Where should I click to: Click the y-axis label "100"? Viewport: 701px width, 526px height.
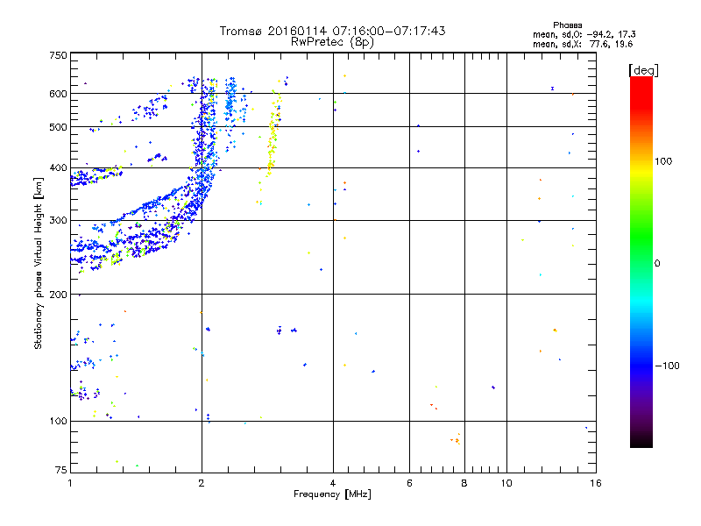coord(58,422)
